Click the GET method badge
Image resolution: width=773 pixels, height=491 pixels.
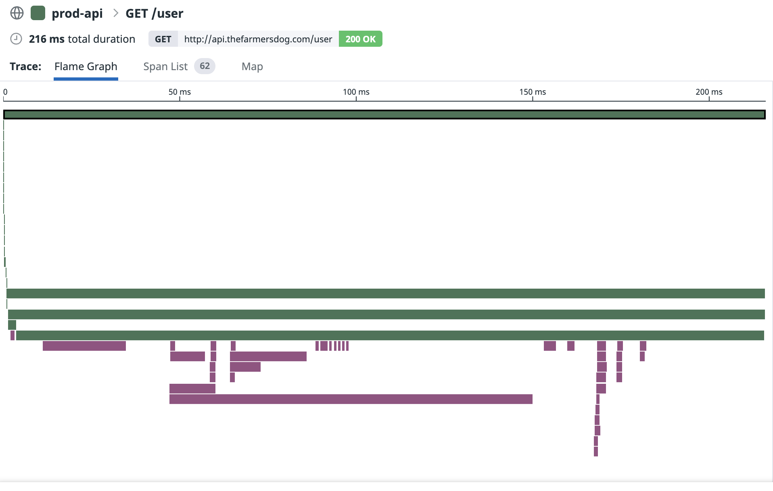(163, 39)
